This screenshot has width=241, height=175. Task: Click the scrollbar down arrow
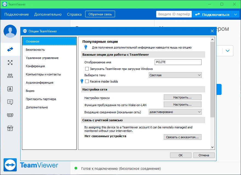[x=212, y=147]
